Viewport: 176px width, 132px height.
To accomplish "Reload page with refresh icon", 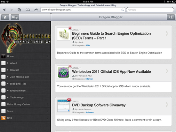I will 123,10.
